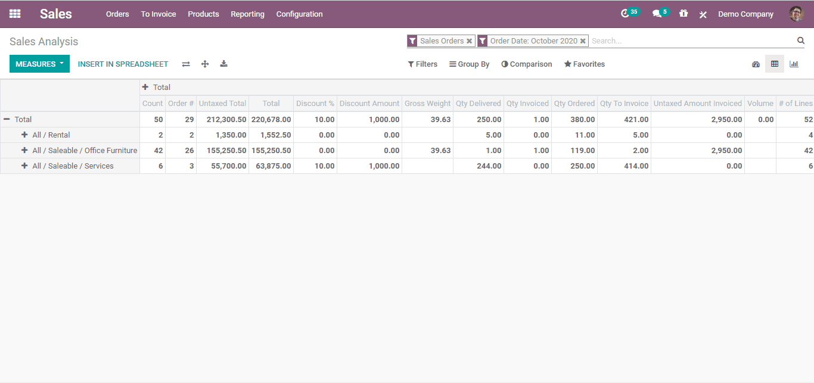Remove the Sales Orders filter
The image size is (814, 383).
pyautogui.click(x=469, y=41)
